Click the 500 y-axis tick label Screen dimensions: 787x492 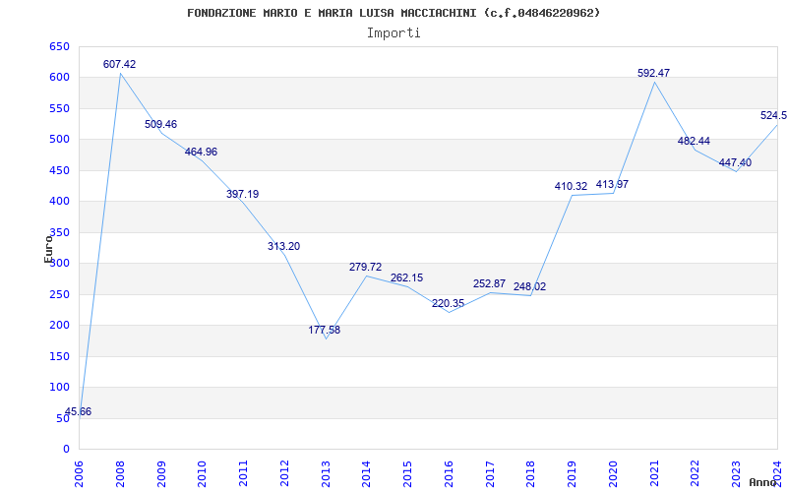click(59, 140)
